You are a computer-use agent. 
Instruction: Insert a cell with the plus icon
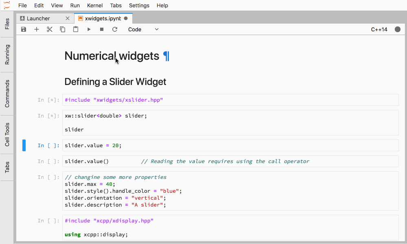37,29
